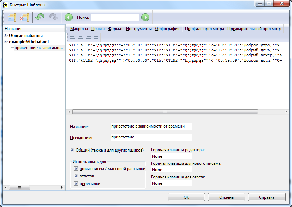This screenshot has width=292, height=207.
Task: Click template line containing 'Доброй ночи'
Action: (175, 60)
